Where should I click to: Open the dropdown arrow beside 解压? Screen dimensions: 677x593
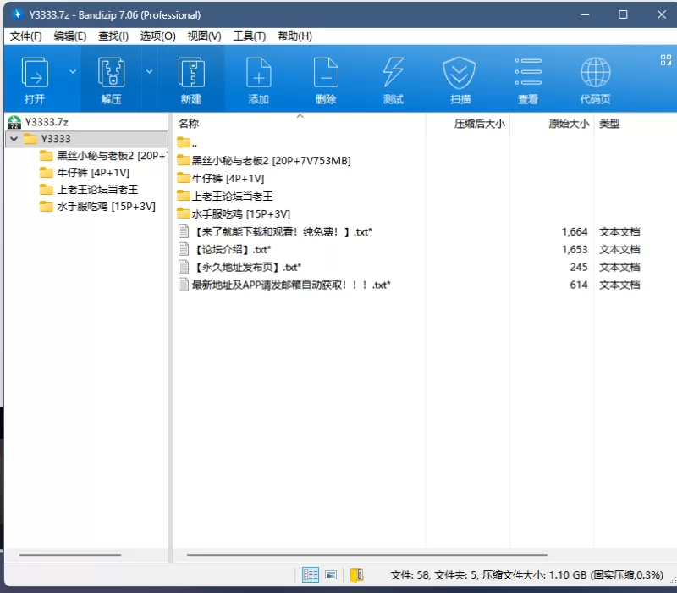click(x=150, y=72)
